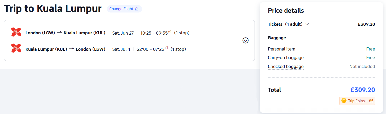Click the arrow on the Kuala Lumpur to London row
The image size is (386, 114).
pyautogui.click(x=71, y=49)
